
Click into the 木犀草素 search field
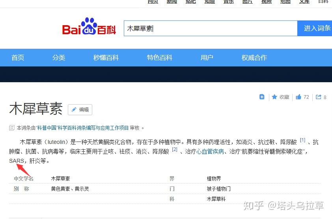click(x=211, y=28)
